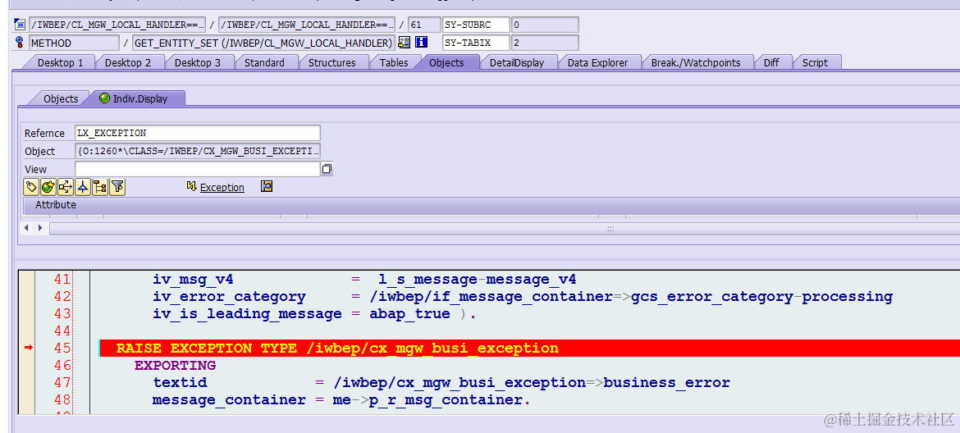
Task: Click the tree structure toolbar icon
Action: [100, 187]
